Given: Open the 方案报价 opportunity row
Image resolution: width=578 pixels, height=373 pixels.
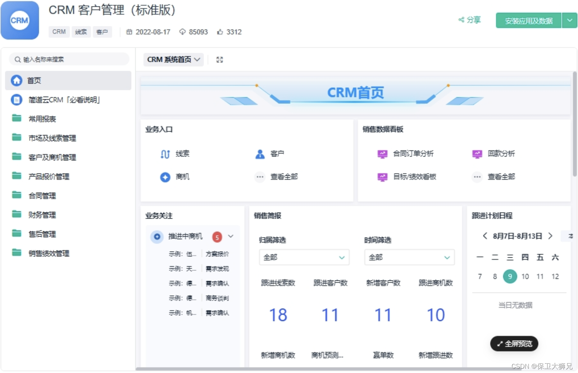Looking at the screenshot, I should [199, 254].
